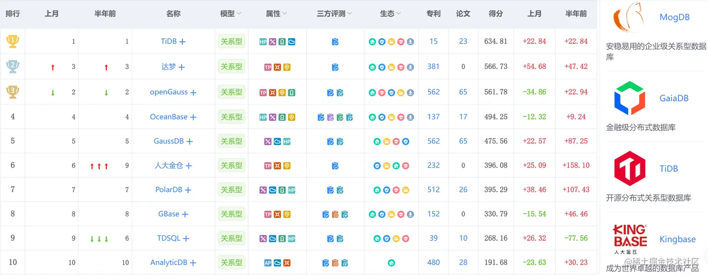Viewport: 708px width, 275px height.
Task: Open the PolarDB database link
Action: click(x=169, y=190)
